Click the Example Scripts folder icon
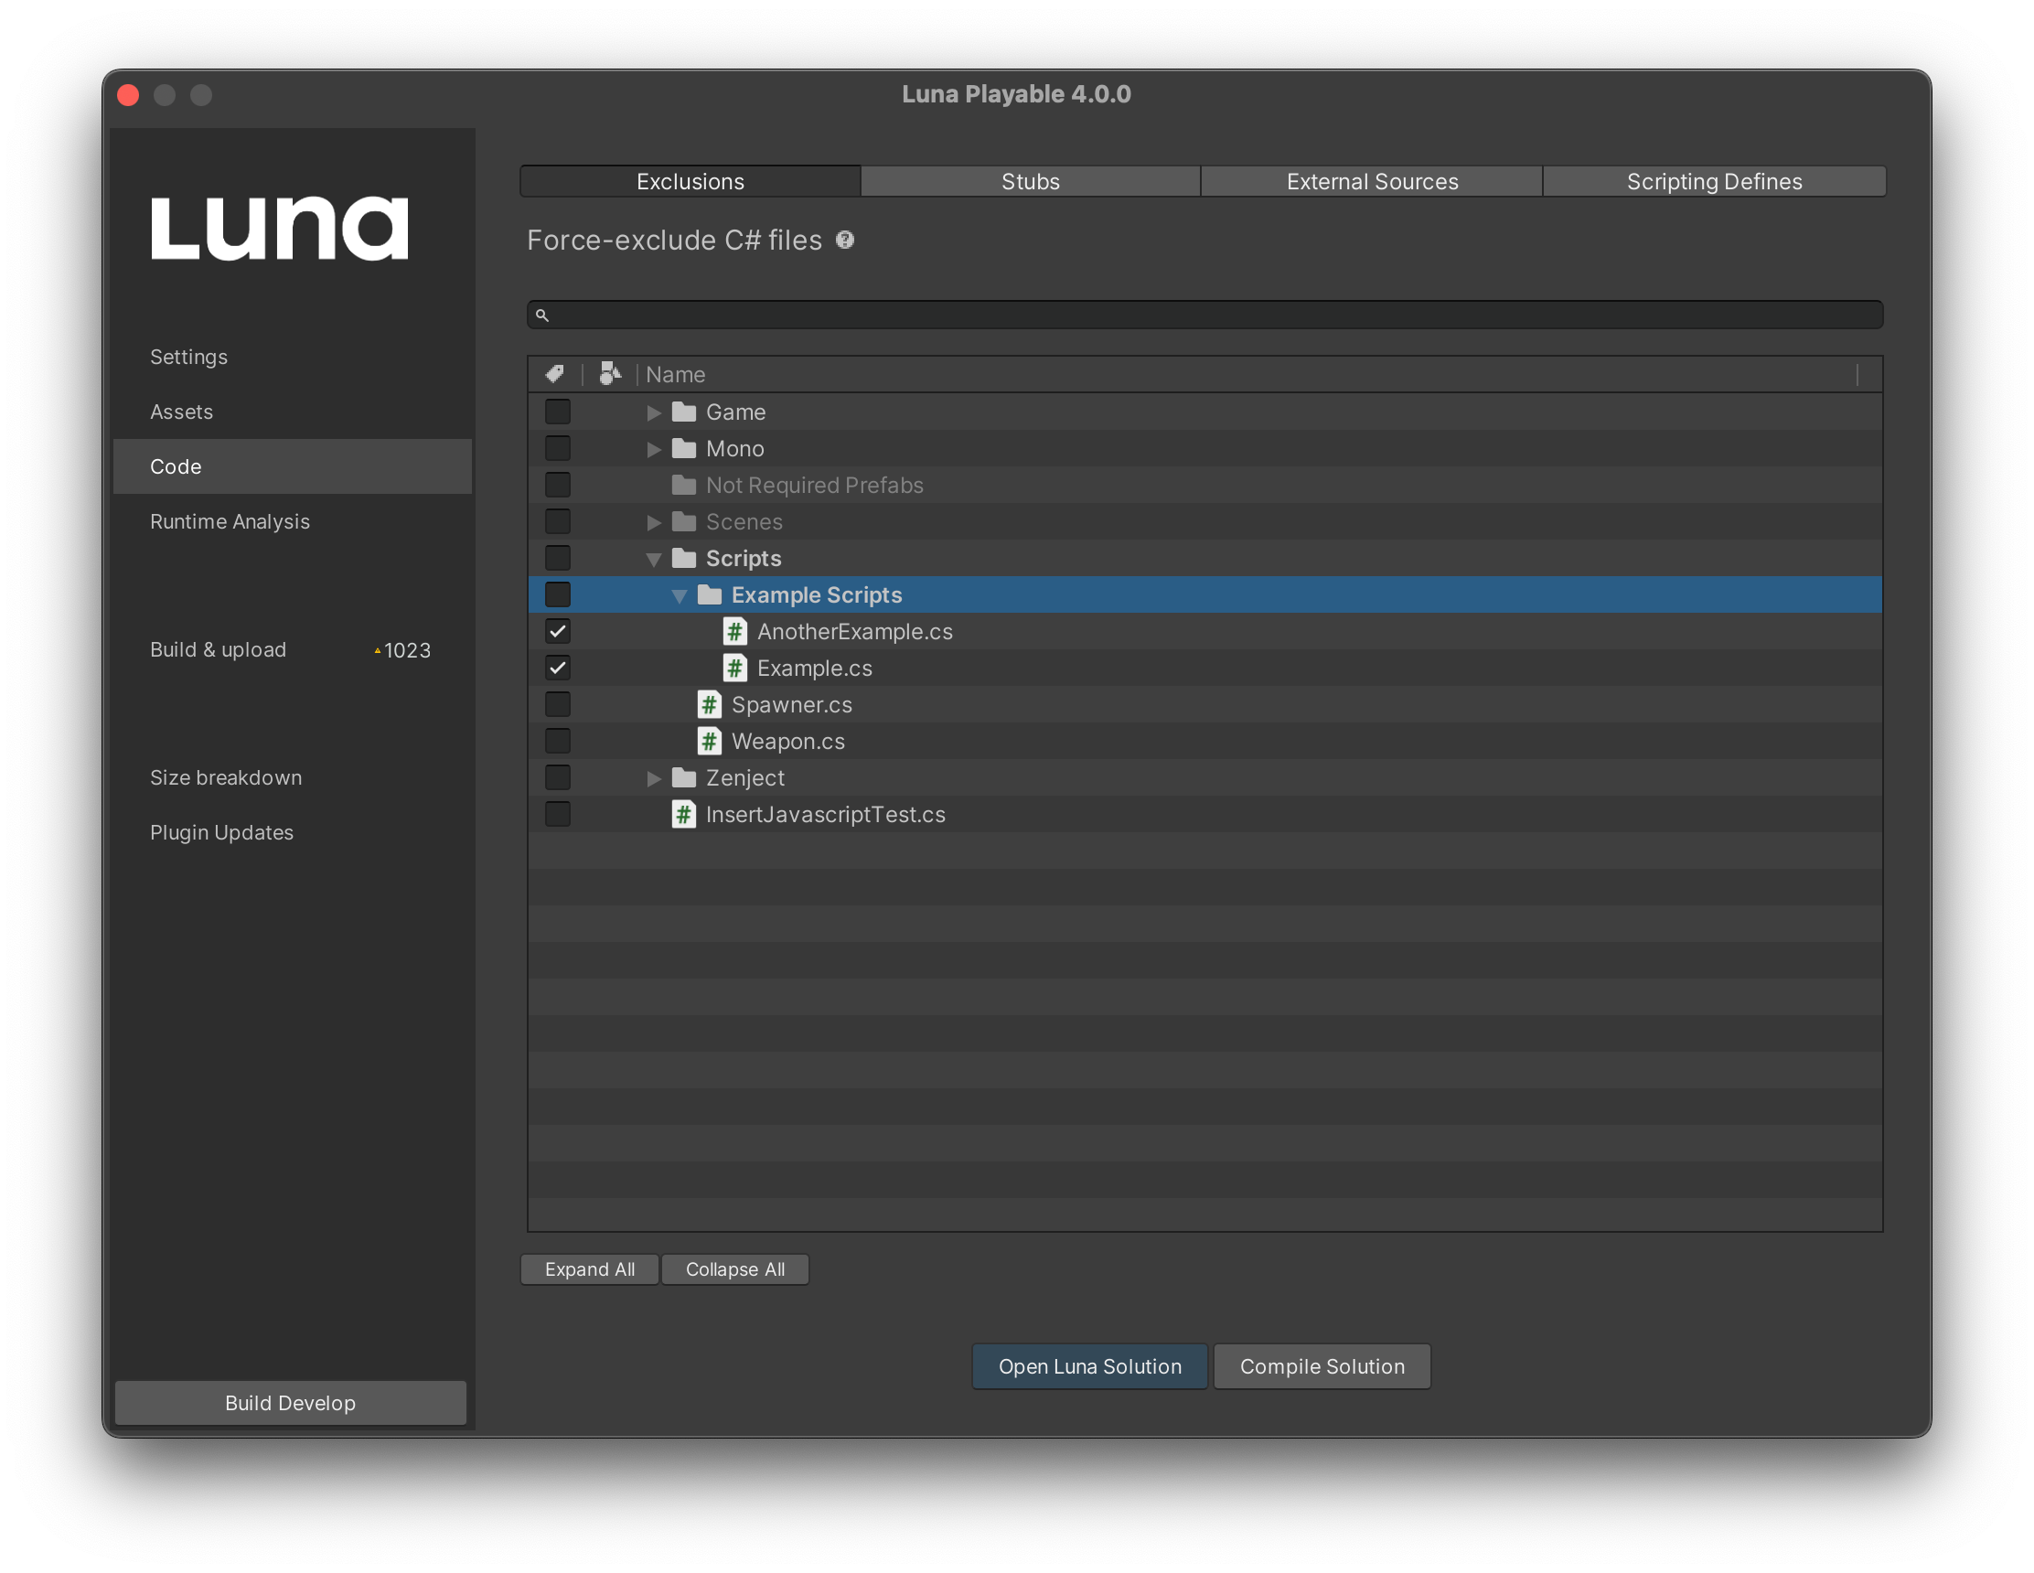 coord(710,594)
